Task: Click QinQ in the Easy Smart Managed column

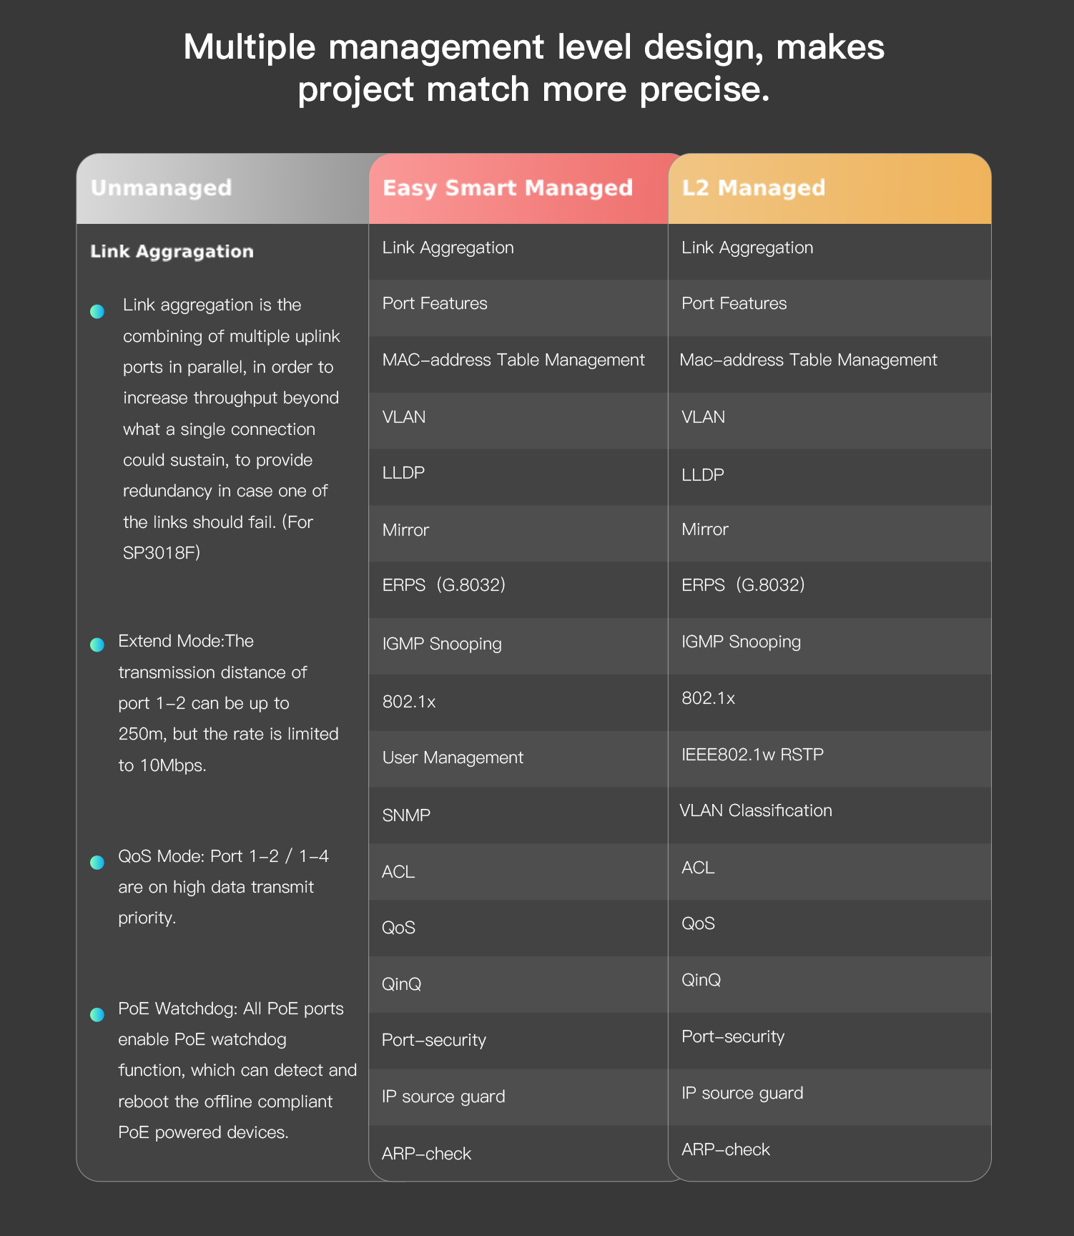Action: point(401,984)
